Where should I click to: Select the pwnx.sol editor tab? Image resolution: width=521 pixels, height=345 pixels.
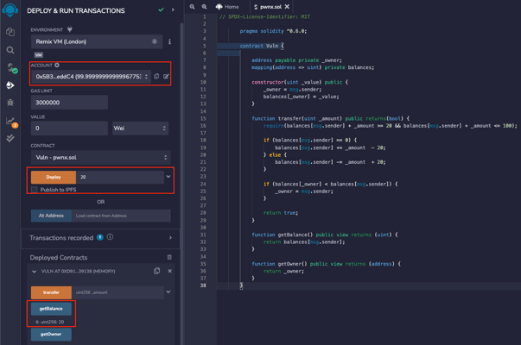(x=269, y=7)
